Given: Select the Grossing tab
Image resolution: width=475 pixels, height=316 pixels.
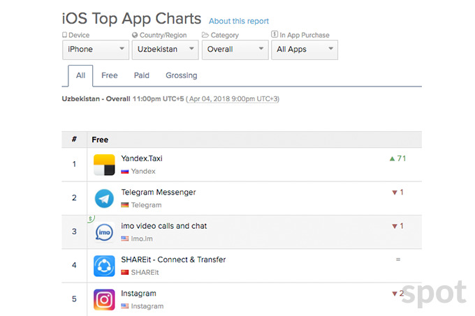Looking at the screenshot, I should tap(182, 75).
